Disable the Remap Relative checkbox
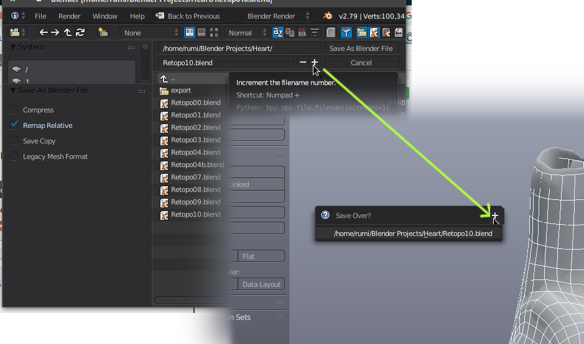Screen dimensions: 584x344 [x=14, y=125]
